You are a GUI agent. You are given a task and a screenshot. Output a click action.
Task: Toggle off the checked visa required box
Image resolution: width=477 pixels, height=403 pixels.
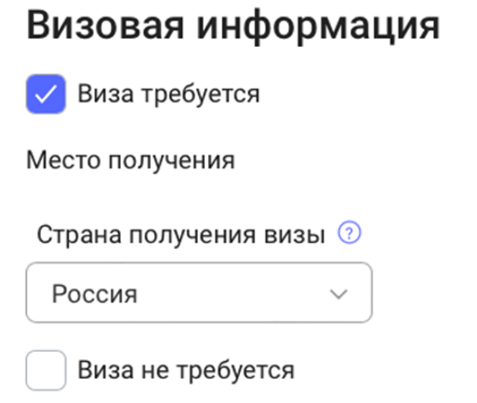point(46,94)
